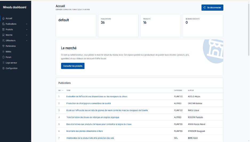The width and height of the screenshot is (250, 142).
Task: Click the Se déconnecter button
Action: point(212,8)
